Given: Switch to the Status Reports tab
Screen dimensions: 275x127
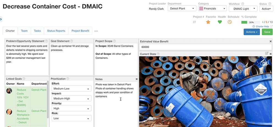Looking at the screenshot, I should (x=56, y=31).
